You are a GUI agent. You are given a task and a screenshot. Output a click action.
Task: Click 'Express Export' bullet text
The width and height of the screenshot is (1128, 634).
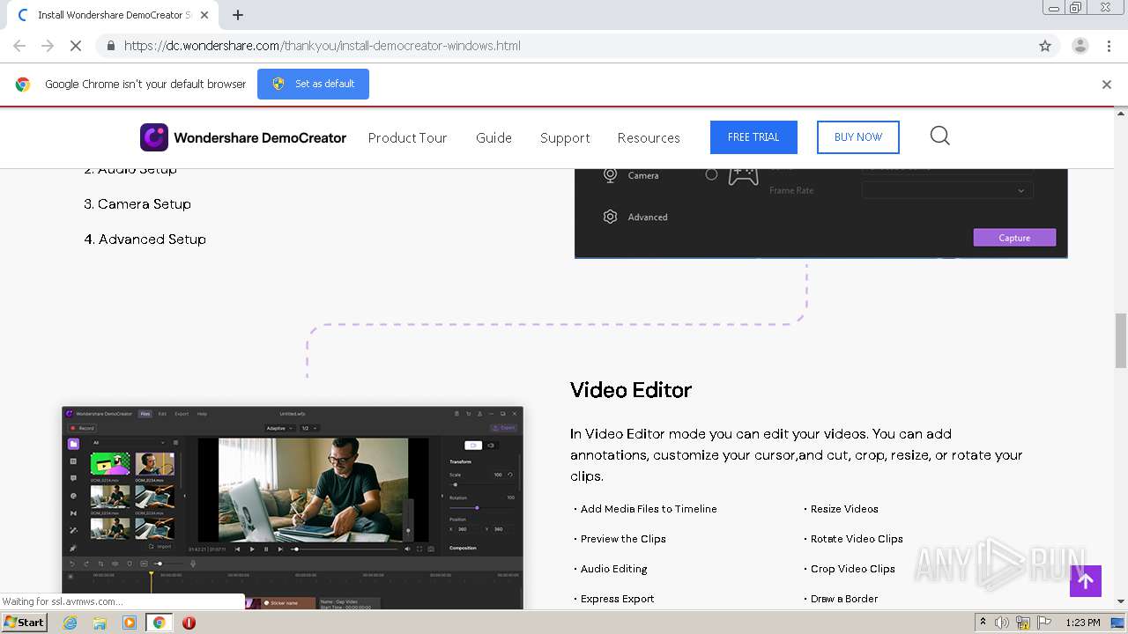617,599
